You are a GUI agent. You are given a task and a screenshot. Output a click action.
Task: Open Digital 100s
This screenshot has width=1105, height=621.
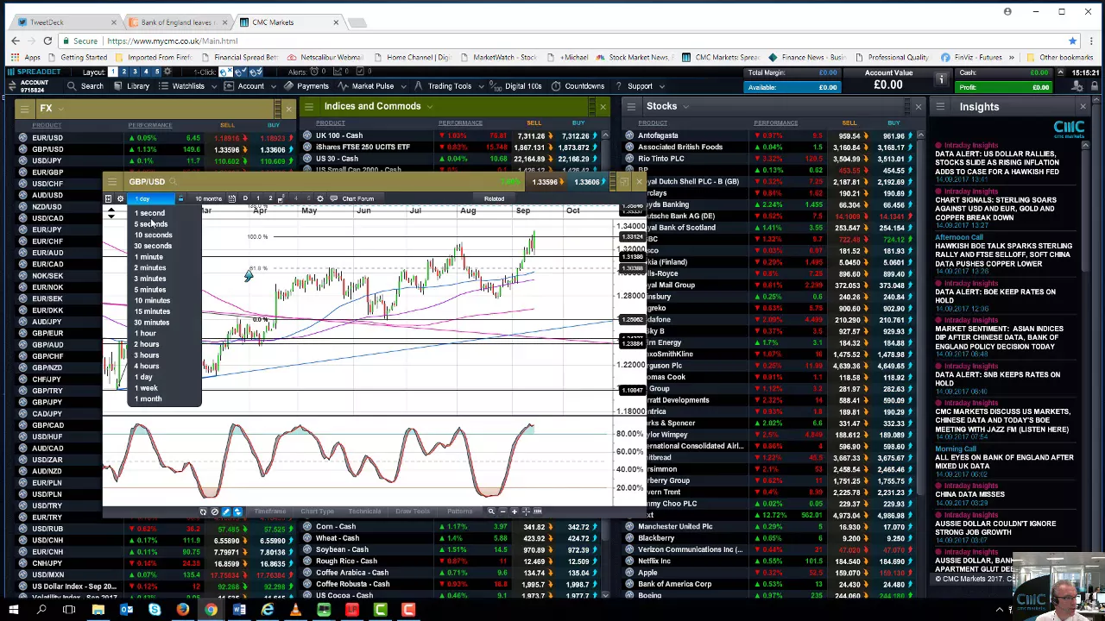click(x=516, y=86)
